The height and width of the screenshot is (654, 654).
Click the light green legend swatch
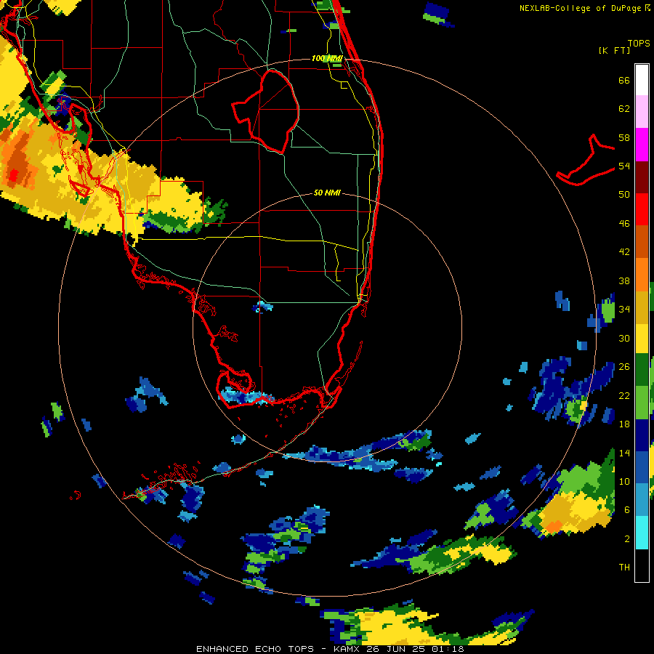642,403
